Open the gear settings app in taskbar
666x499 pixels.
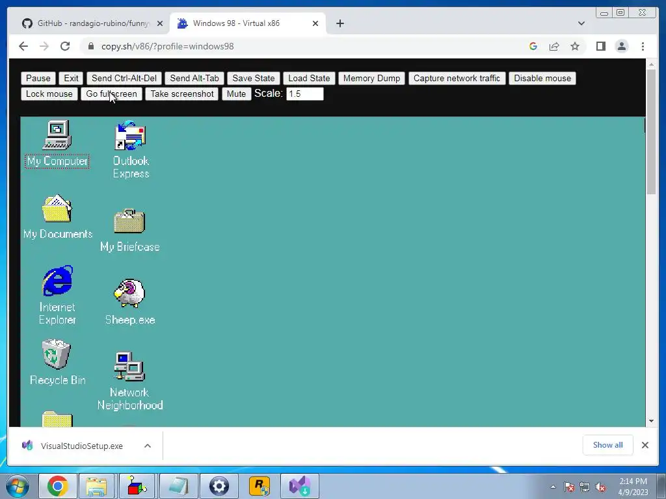219,486
